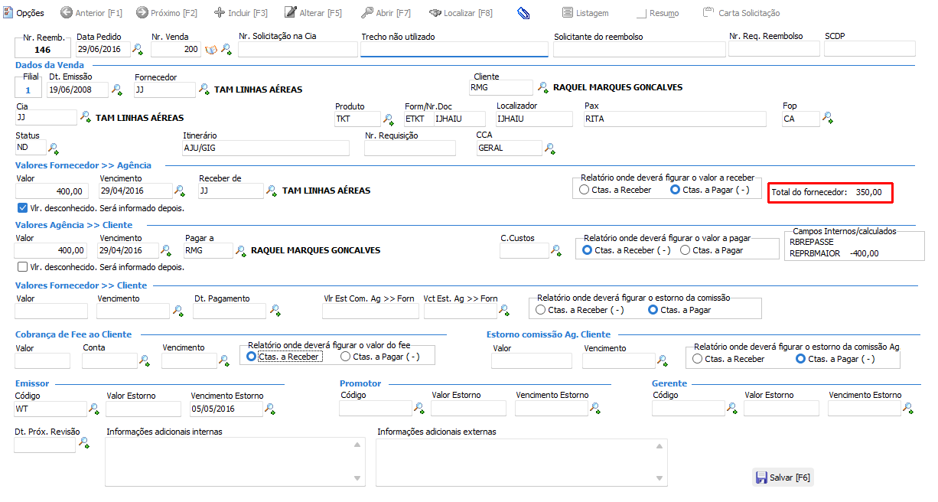
Task: Click the Trecho não utilizado field
Action: [x=454, y=49]
